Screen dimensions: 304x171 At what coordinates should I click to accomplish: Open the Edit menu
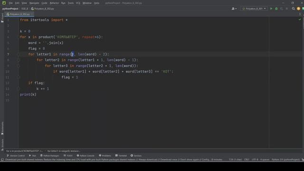17,3
